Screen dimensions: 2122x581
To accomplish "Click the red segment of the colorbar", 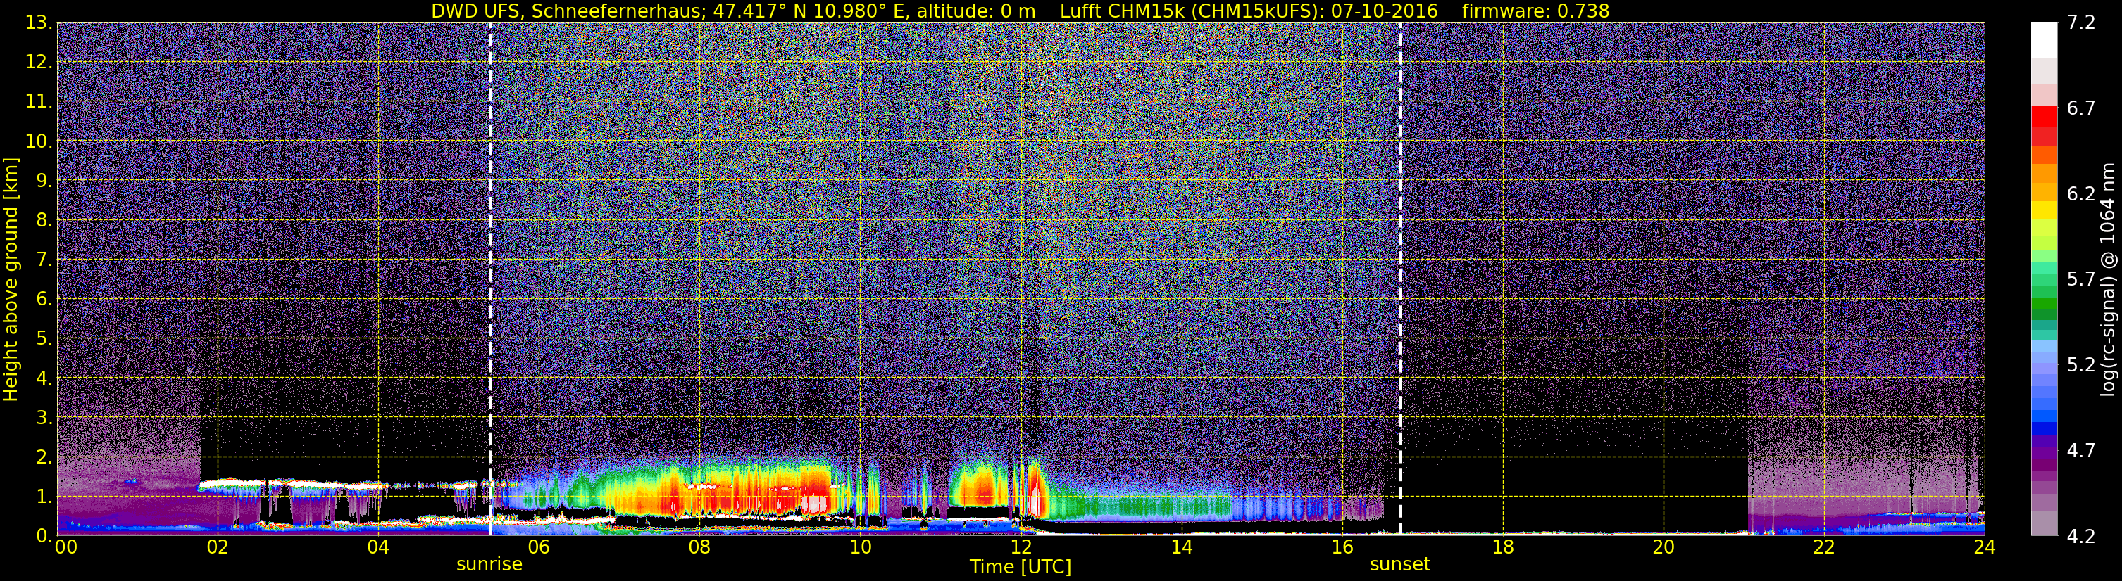I will 2044,116.
